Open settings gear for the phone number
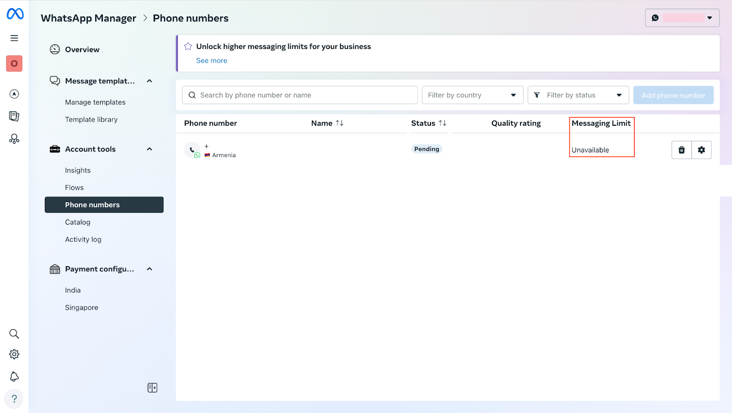Image resolution: width=732 pixels, height=413 pixels. (701, 150)
